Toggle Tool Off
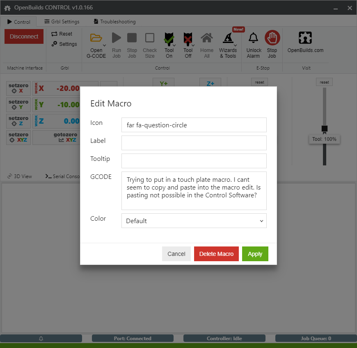This screenshot has height=348, width=357. [x=188, y=39]
